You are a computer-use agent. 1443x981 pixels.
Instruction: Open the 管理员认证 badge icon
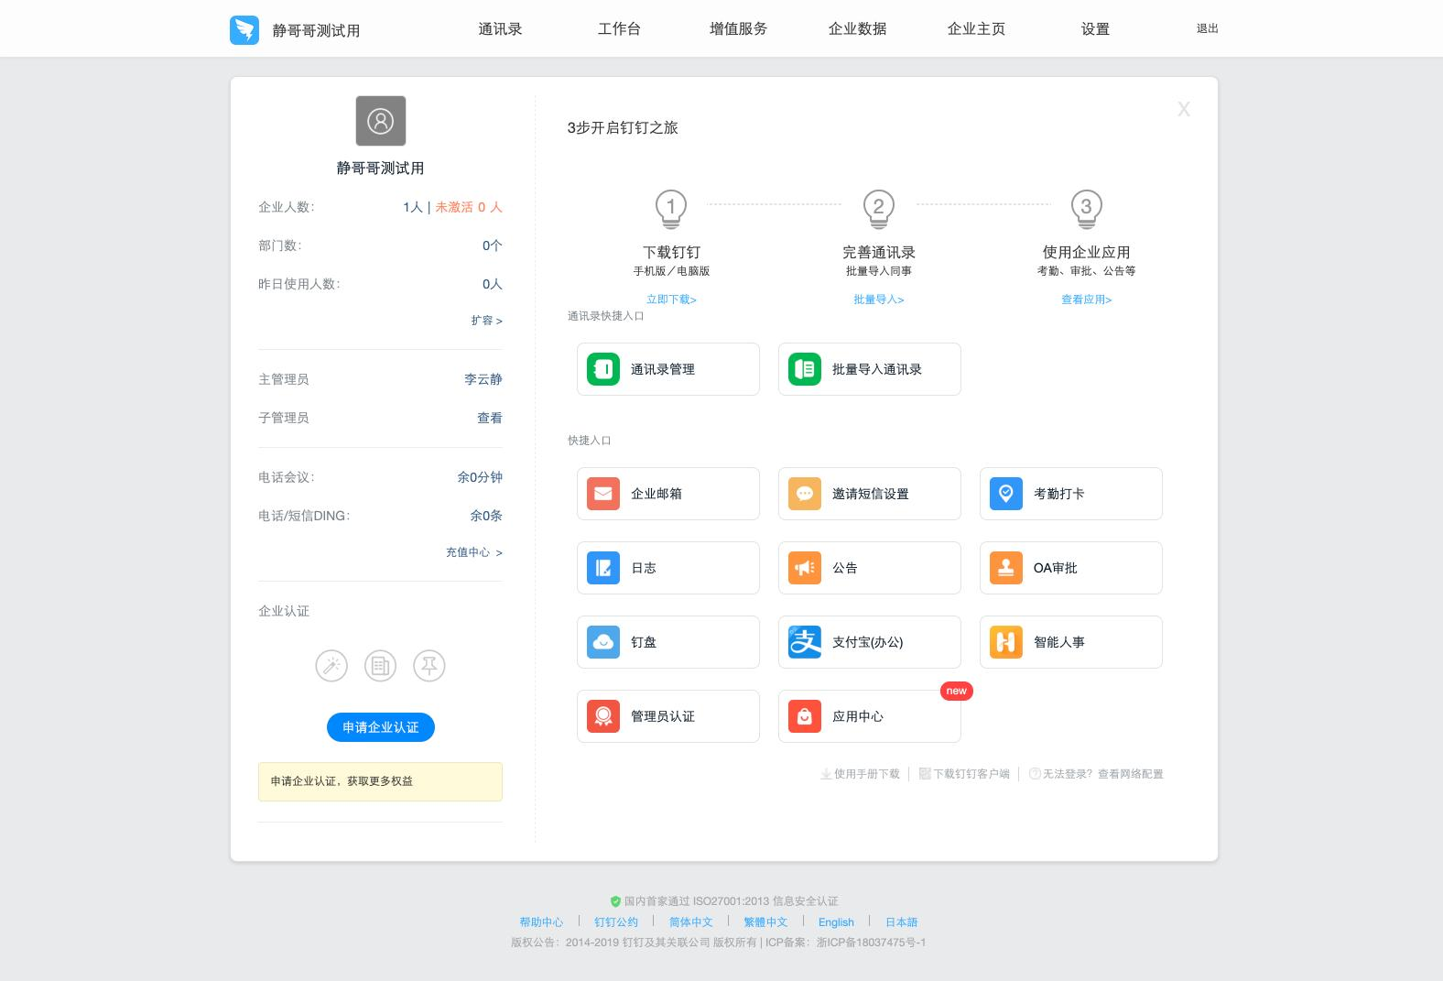click(x=603, y=716)
